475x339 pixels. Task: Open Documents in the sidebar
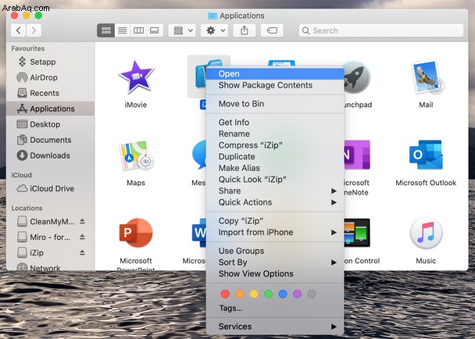coord(50,140)
